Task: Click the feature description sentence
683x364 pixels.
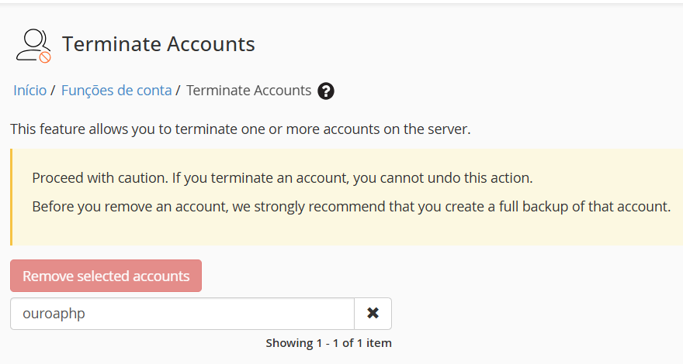Action: [x=241, y=129]
